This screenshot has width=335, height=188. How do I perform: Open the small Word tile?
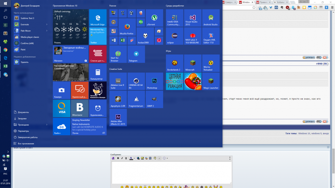pyautogui.click(x=114, y=40)
